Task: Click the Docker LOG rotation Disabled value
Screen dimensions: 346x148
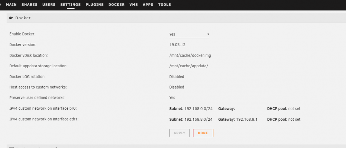Action: [x=177, y=77]
